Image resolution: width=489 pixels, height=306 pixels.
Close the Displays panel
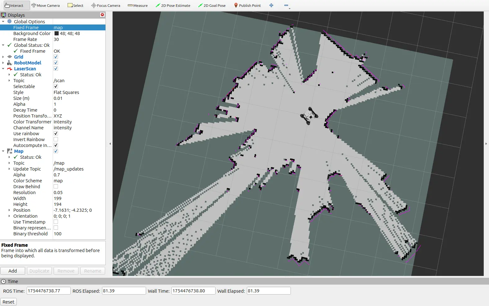click(102, 15)
